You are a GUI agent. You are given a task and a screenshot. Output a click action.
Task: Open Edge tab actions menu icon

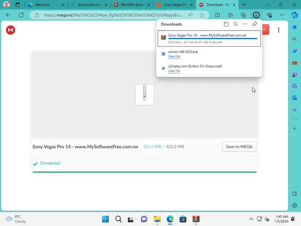[17, 5]
